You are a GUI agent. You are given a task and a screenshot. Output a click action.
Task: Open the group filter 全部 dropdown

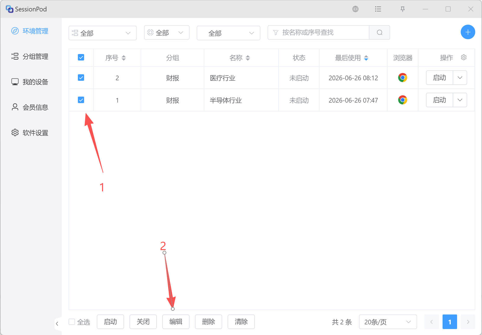coord(103,33)
